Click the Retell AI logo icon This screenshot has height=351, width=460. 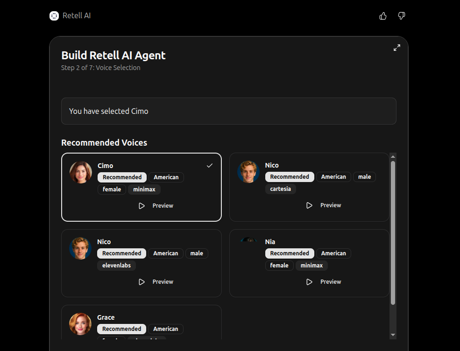[54, 16]
